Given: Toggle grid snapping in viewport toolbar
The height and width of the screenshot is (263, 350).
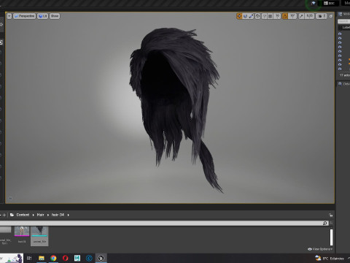Looking at the screenshot, I should click(271, 16).
